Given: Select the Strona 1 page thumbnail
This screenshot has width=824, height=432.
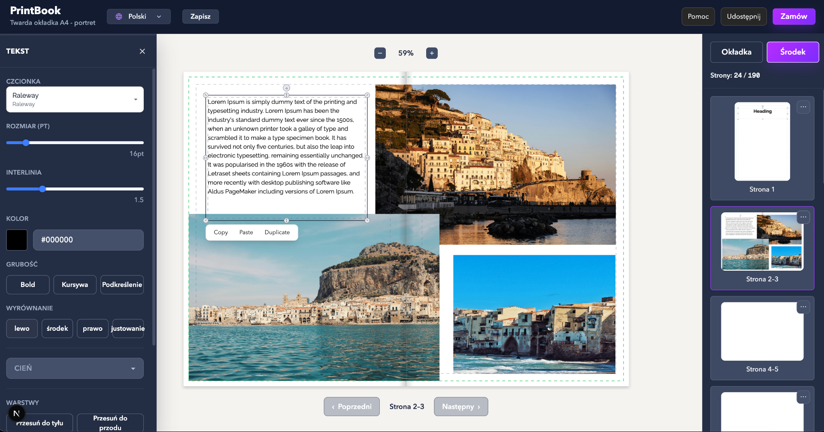Looking at the screenshot, I should tap(762, 142).
